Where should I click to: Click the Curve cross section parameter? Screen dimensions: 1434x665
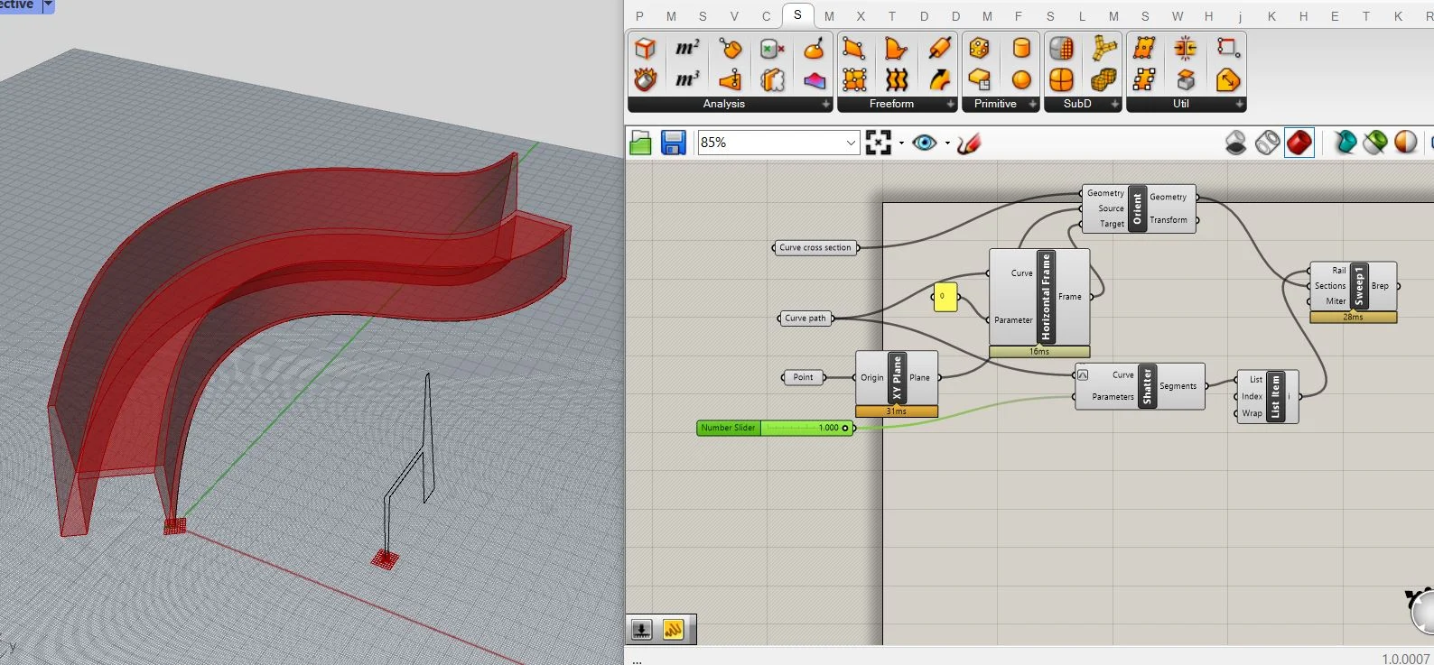click(x=815, y=247)
